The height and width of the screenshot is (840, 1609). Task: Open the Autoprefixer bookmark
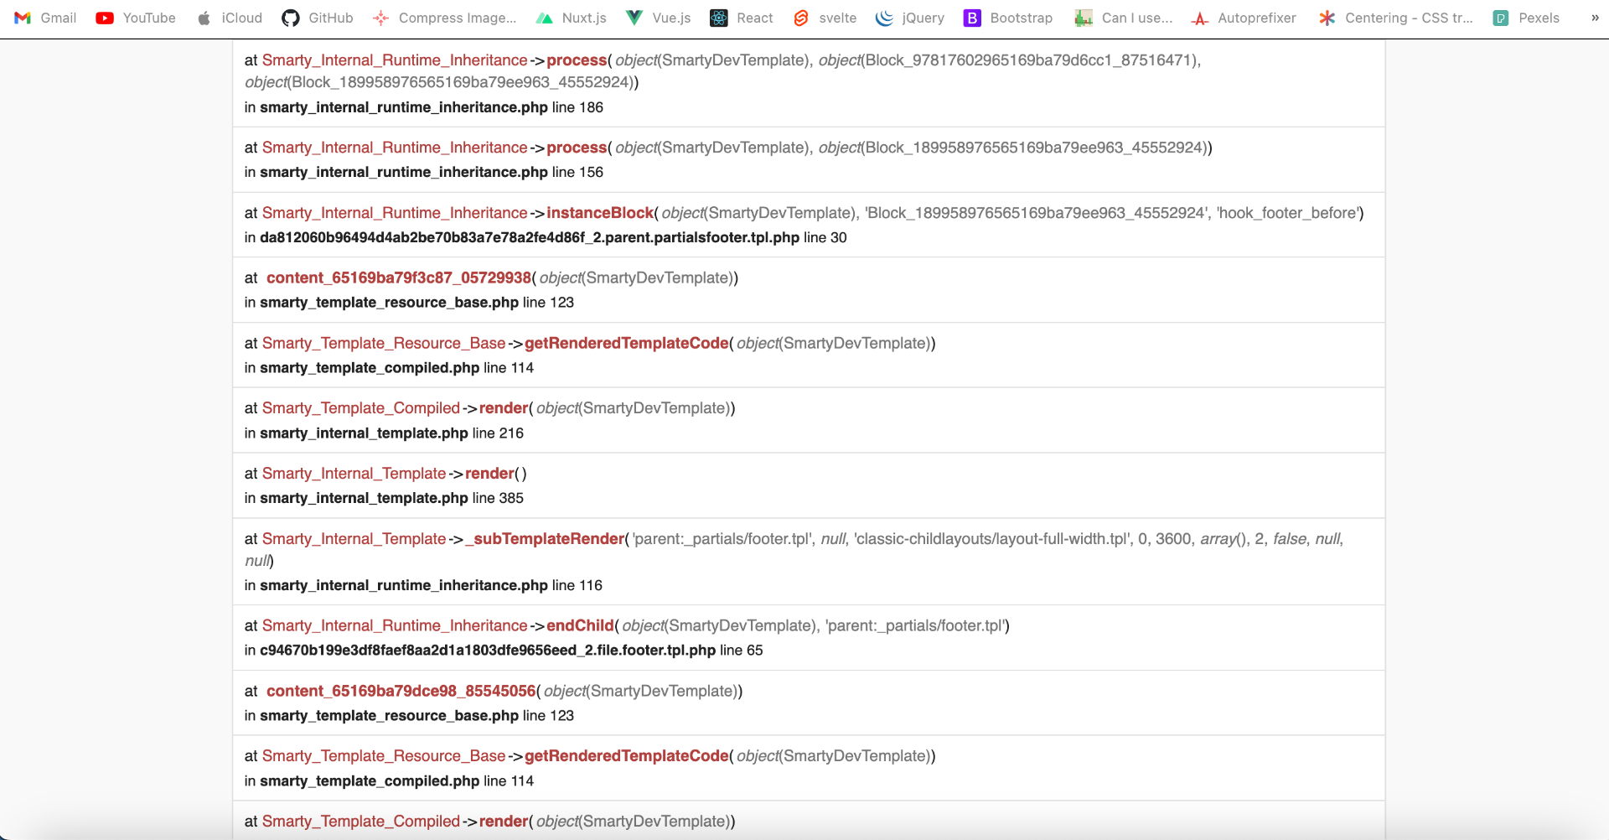click(x=1244, y=18)
